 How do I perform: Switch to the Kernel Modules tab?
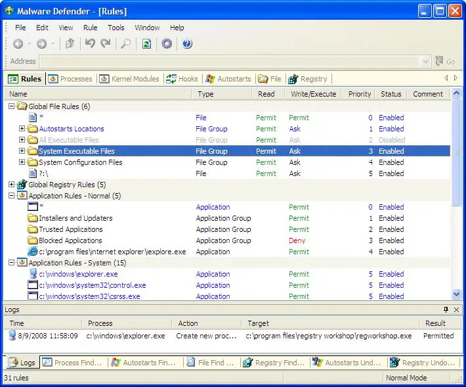click(129, 79)
